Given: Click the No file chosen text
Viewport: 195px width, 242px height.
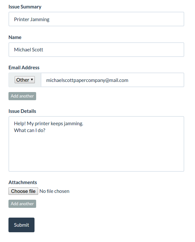Looking at the screenshot, I should coord(54,191).
